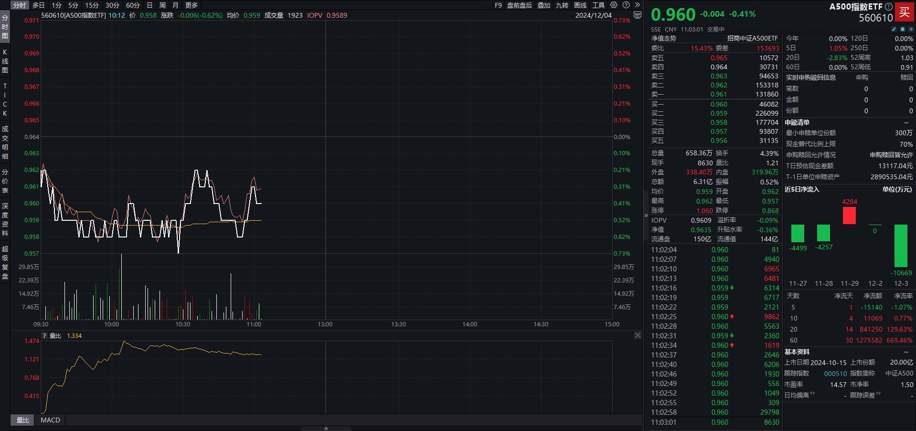Open 成交明细 in left sidebar
Image resolution: width=916 pixels, height=431 pixels.
coord(5,142)
